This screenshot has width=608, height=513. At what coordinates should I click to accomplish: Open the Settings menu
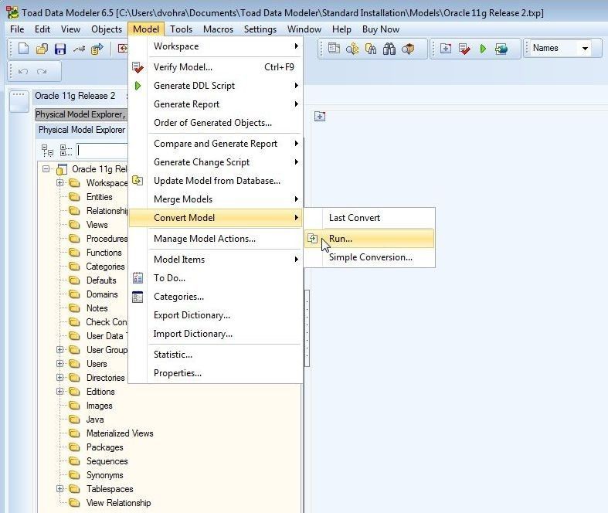[x=260, y=29]
